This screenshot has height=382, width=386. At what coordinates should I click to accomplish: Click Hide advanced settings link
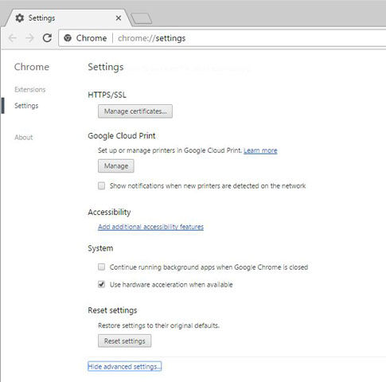click(x=124, y=366)
